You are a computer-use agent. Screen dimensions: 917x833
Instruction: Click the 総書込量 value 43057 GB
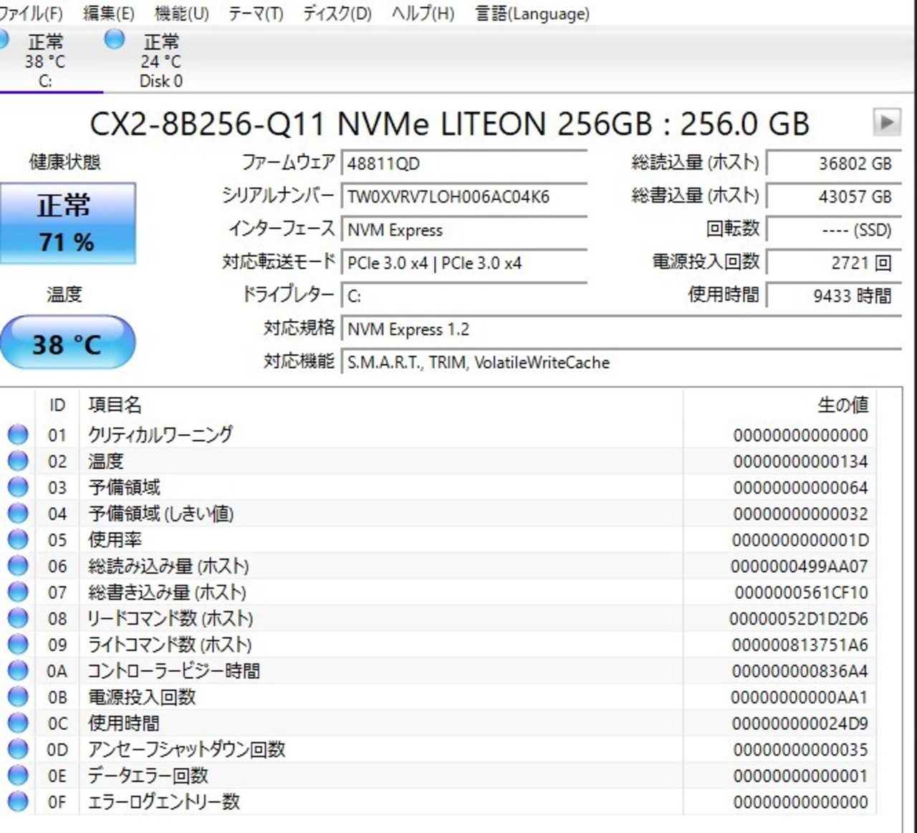click(834, 196)
